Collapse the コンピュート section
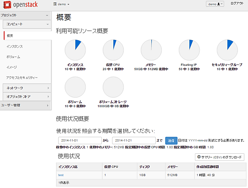The width and height of the screenshot is (248, 188). point(27,24)
